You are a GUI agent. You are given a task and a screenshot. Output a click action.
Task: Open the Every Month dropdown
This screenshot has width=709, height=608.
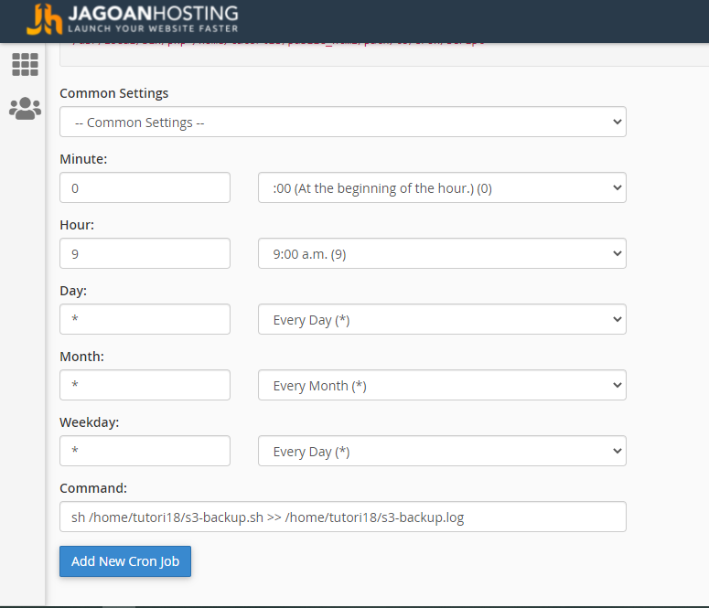pyautogui.click(x=442, y=385)
